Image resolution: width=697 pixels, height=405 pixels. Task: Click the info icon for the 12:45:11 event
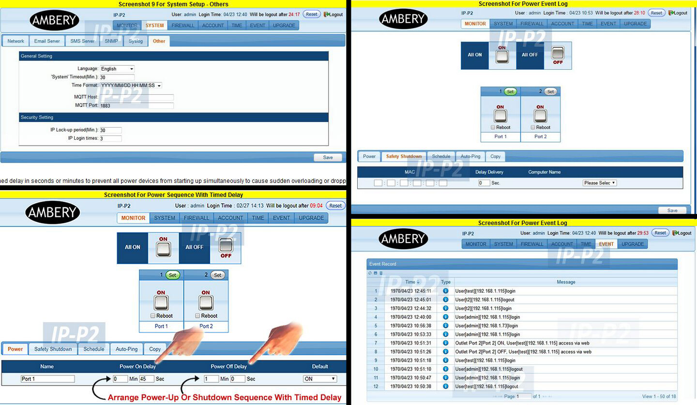[x=446, y=291]
